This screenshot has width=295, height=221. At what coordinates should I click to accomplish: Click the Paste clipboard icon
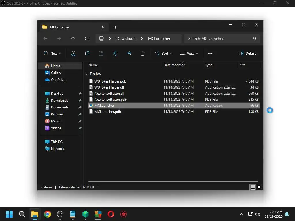pos(101,53)
